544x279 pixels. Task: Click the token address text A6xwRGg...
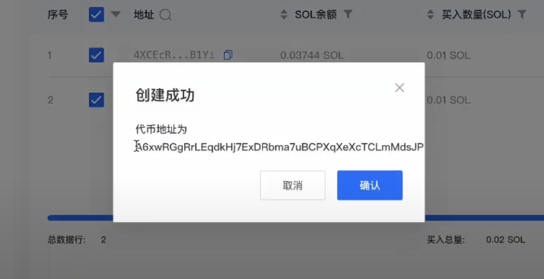(x=279, y=147)
